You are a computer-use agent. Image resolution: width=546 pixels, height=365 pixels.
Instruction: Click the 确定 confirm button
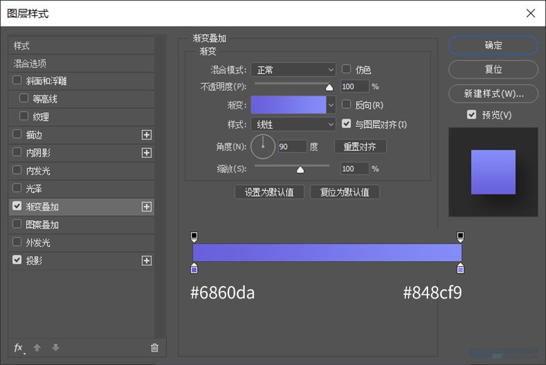(x=493, y=45)
